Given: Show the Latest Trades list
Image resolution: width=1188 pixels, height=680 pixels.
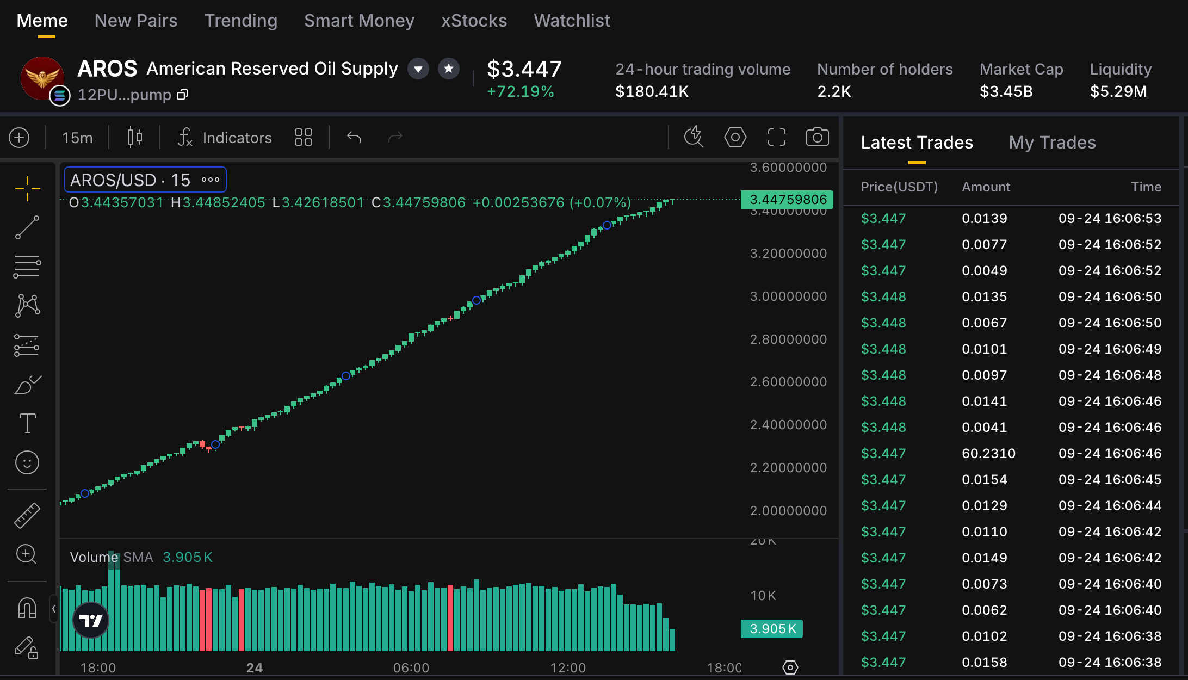Looking at the screenshot, I should [x=917, y=143].
